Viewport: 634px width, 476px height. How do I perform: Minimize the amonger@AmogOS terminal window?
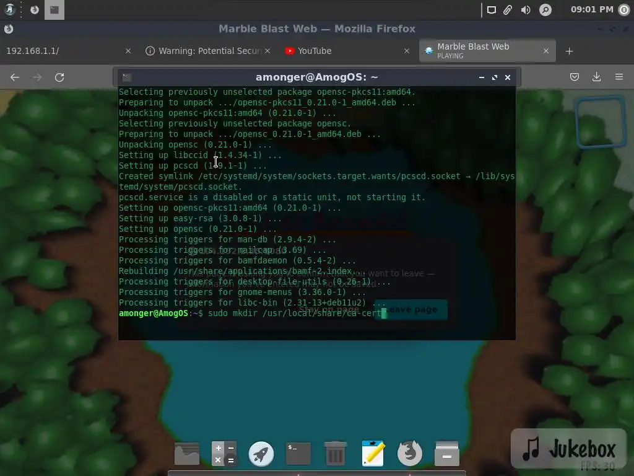(x=482, y=77)
